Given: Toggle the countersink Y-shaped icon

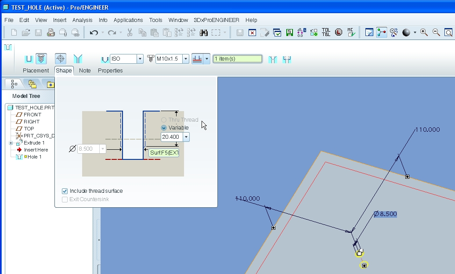Looking at the screenshot, I should pos(78,59).
